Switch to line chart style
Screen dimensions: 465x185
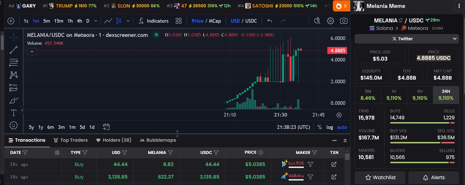(x=108, y=21)
